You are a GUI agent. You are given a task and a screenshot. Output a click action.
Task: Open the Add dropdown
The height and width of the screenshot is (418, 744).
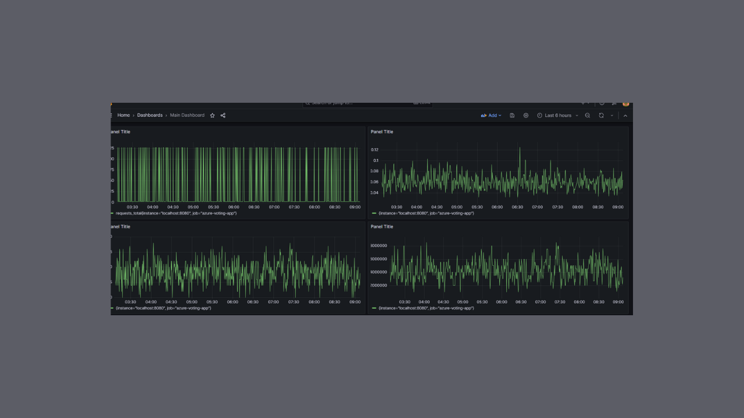[491, 116]
